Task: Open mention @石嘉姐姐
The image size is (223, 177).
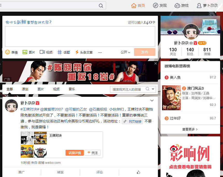Action: pos(98,109)
